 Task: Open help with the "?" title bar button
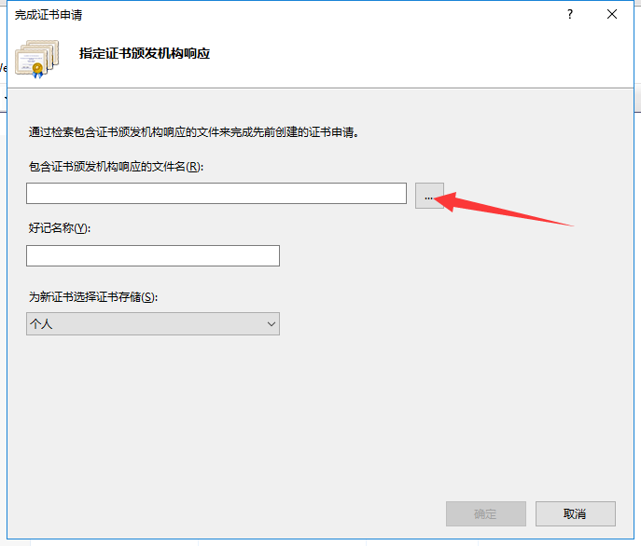[x=569, y=14]
